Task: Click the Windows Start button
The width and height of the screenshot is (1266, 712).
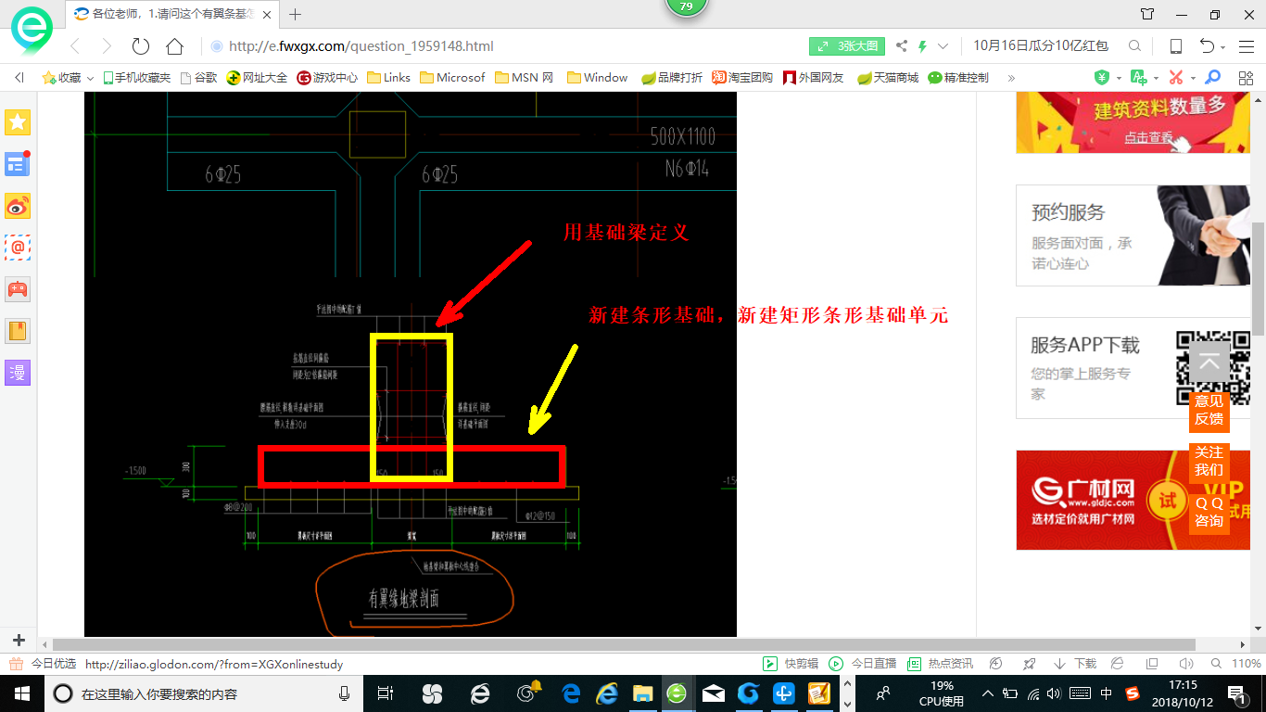Action: [20, 693]
